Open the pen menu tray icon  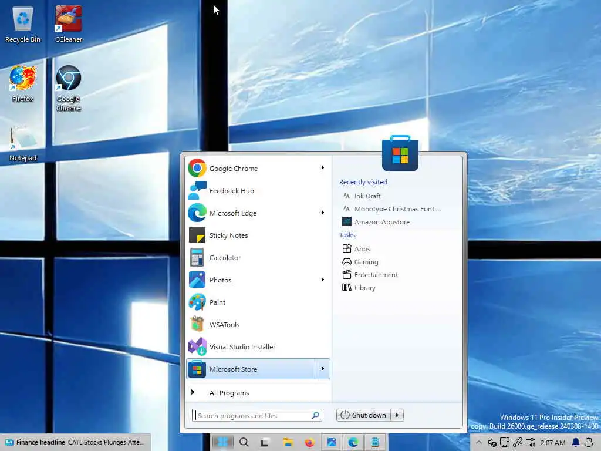(518, 443)
